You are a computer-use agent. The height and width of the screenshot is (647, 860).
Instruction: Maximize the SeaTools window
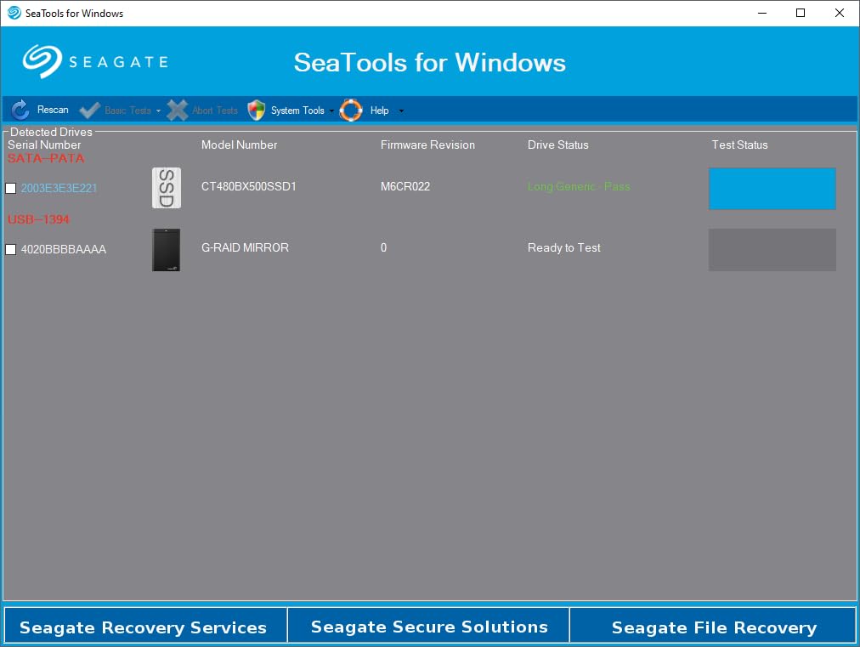click(801, 13)
